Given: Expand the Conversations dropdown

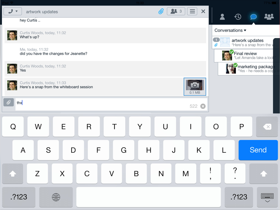Looking at the screenshot, I should coord(230,30).
